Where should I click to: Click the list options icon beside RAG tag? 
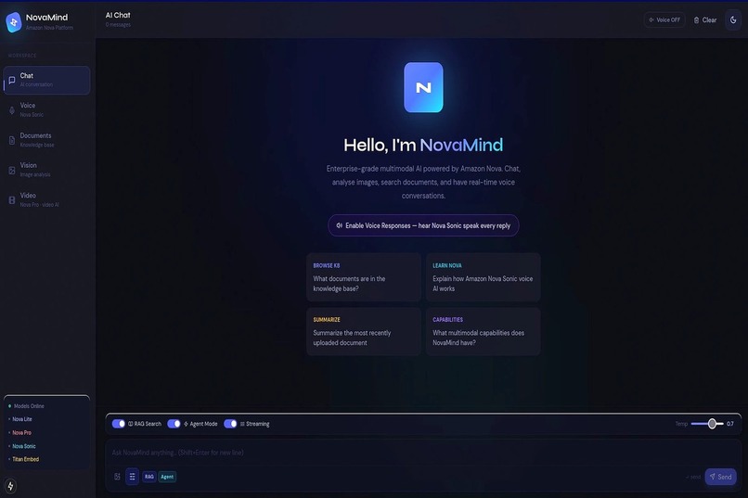coord(132,477)
